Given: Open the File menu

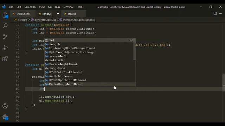Looking at the screenshot, I should point(11,7).
